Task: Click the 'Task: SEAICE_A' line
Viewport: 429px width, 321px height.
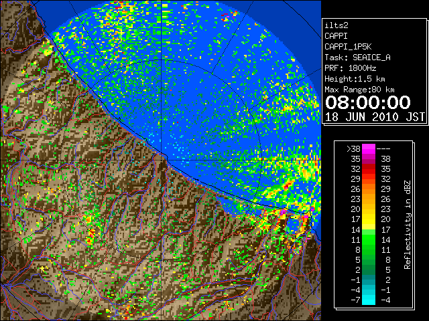Action: pyautogui.click(x=357, y=58)
